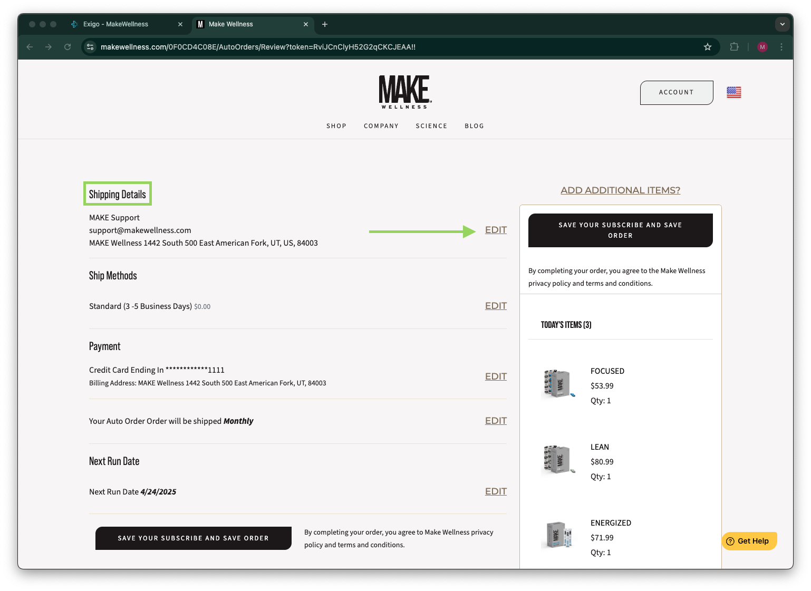Click Save Your Subscribe and Save Order in sidebar
This screenshot has width=811, height=591.
click(x=620, y=230)
